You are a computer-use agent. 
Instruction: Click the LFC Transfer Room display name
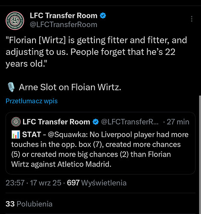[x=64, y=15]
